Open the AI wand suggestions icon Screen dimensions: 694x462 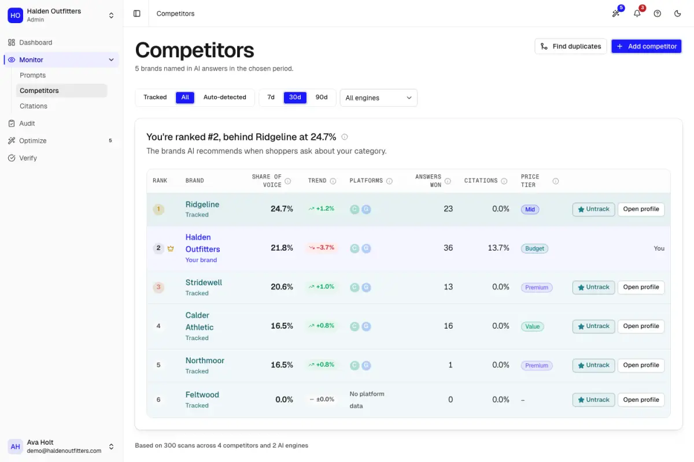pyautogui.click(x=616, y=13)
